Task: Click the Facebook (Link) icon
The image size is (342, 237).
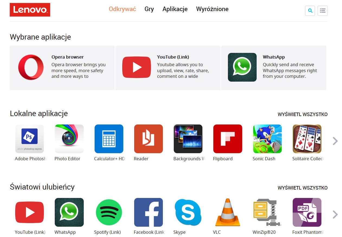Action: (149, 212)
